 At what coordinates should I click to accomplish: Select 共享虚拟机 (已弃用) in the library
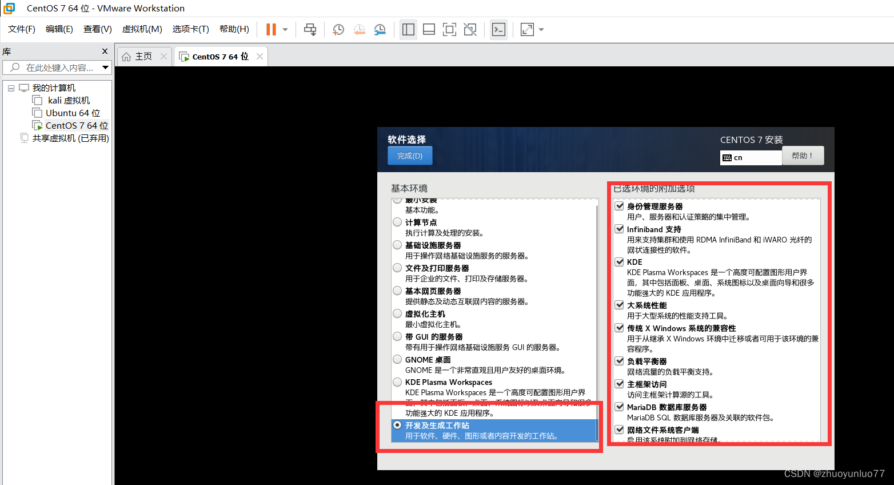tap(70, 138)
